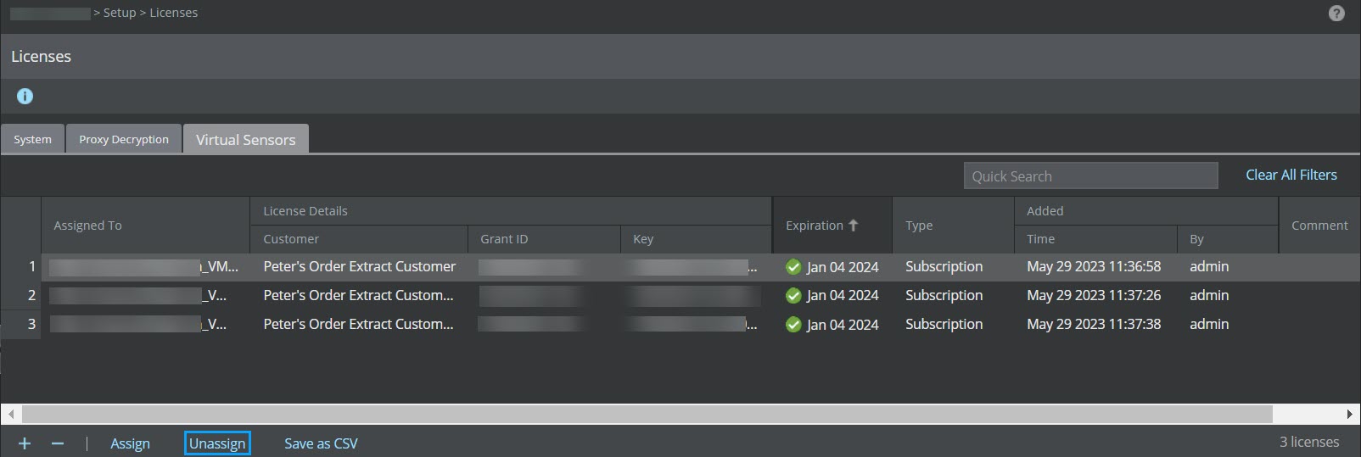1361x457 pixels.
Task: Click the Unassign button
Action: click(217, 443)
